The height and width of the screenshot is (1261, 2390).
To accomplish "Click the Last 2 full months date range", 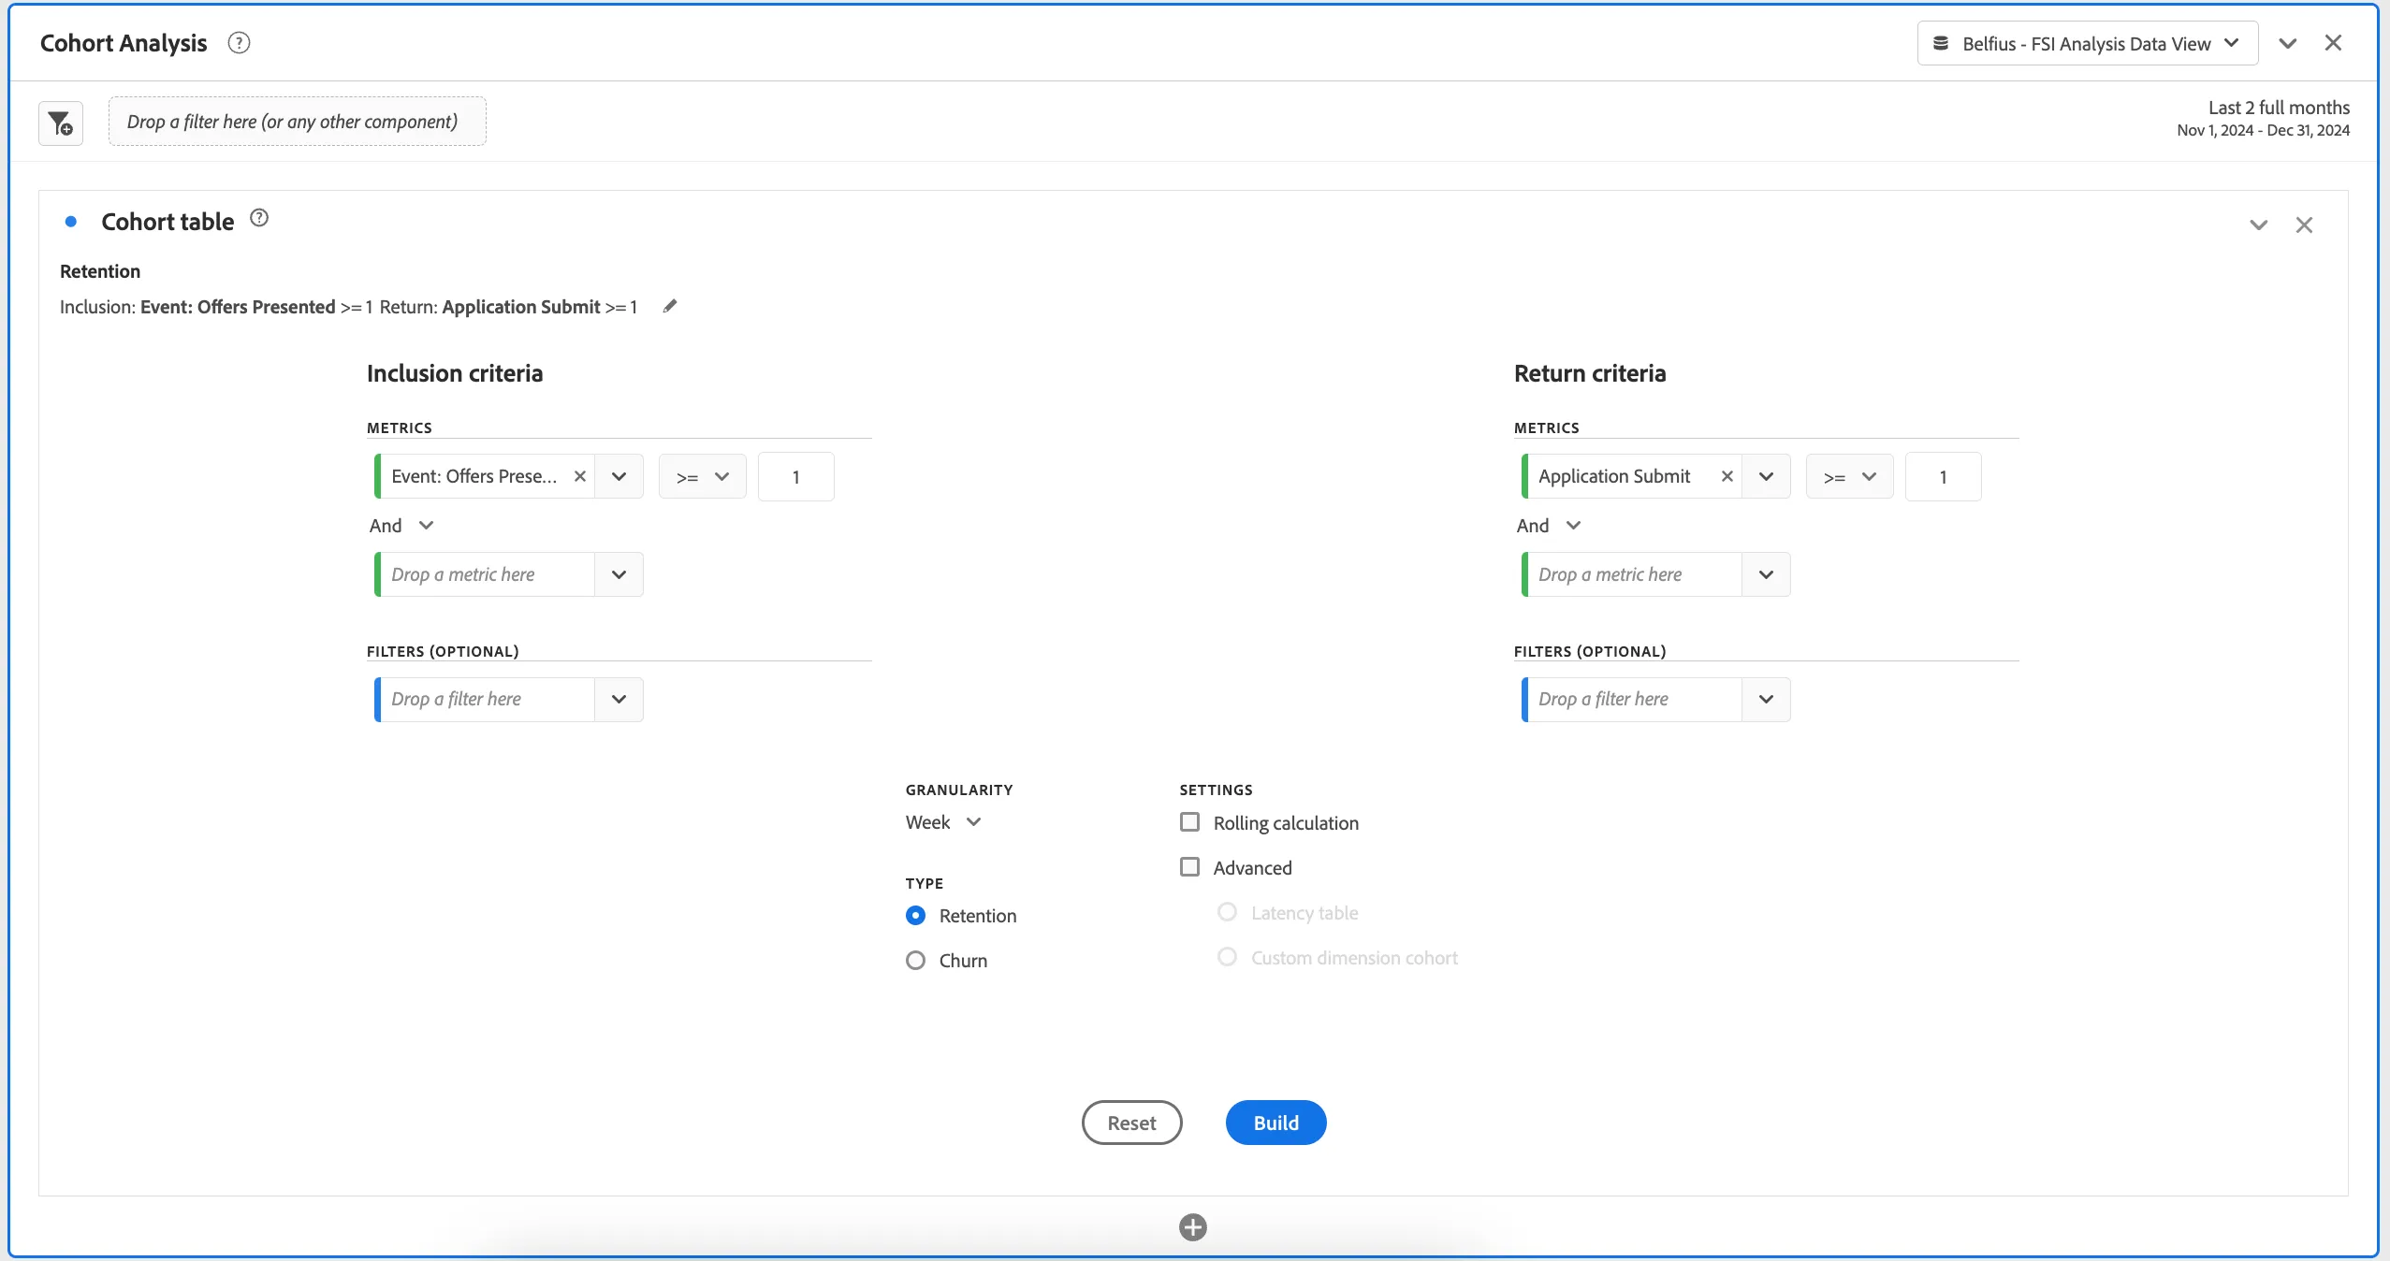I will click(x=2264, y=118).
